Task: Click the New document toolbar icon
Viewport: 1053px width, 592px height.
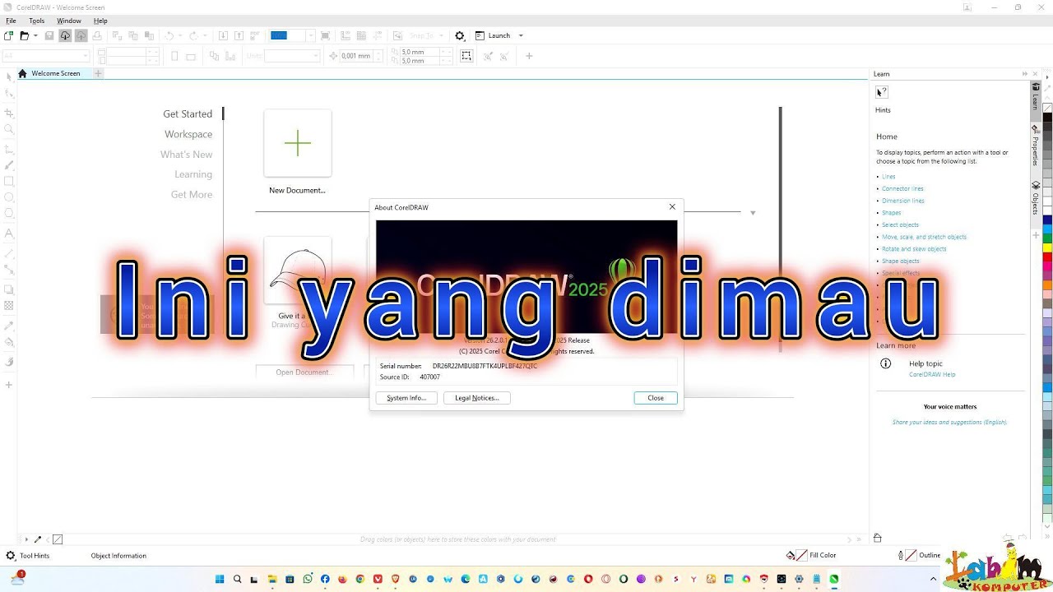Action: coord(8,35)
